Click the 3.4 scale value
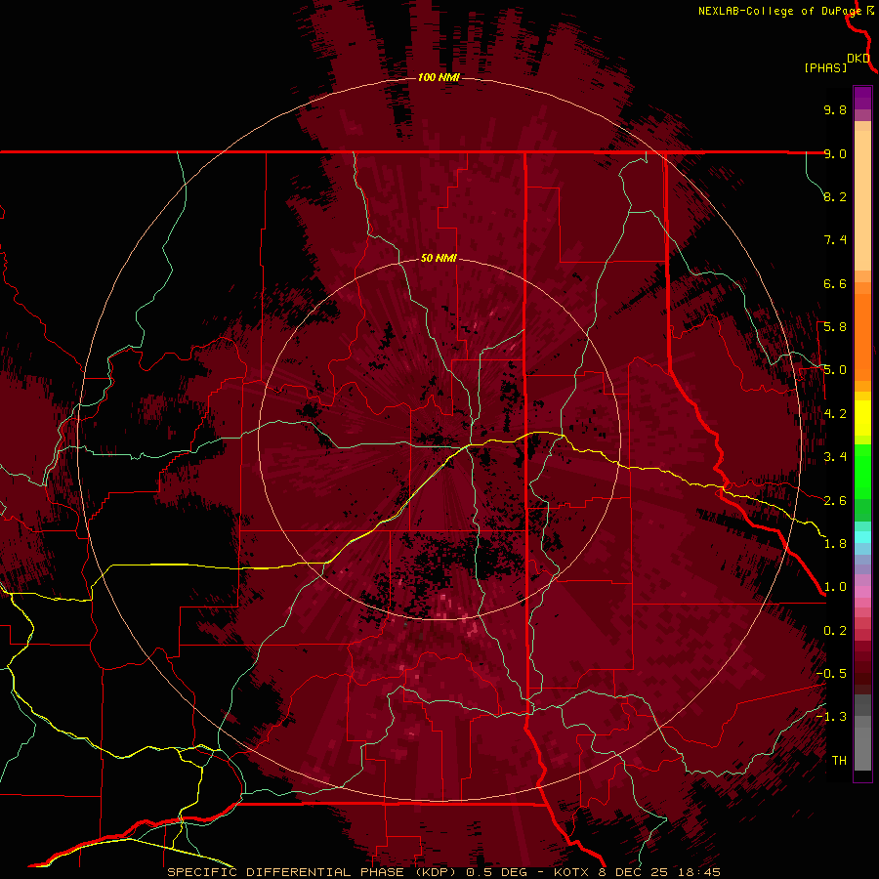This screenshot has width=879, height=879. tap(835, 457)
